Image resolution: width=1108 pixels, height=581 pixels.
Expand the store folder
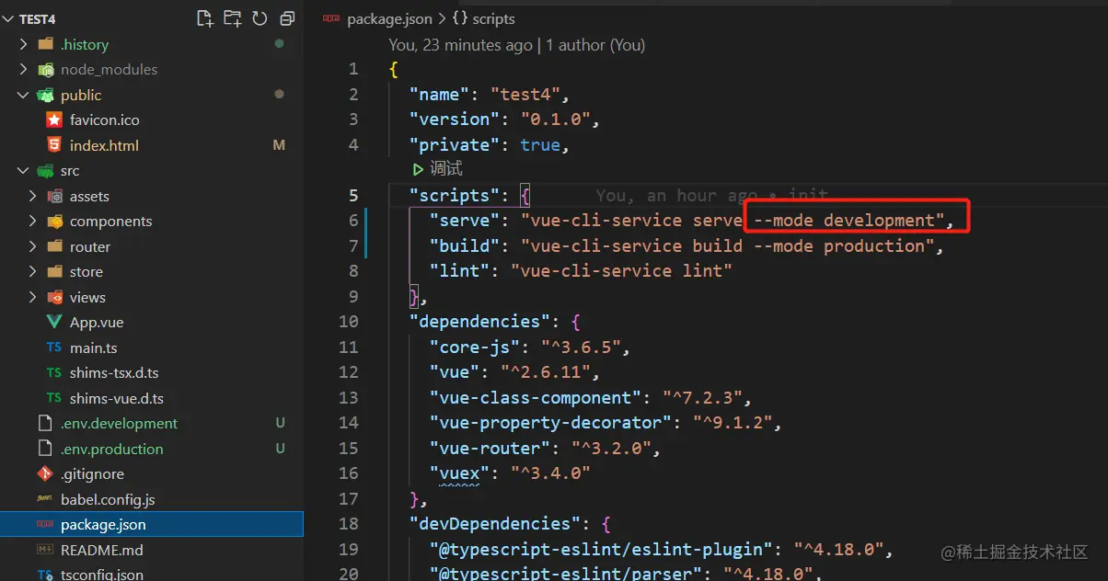33,272
